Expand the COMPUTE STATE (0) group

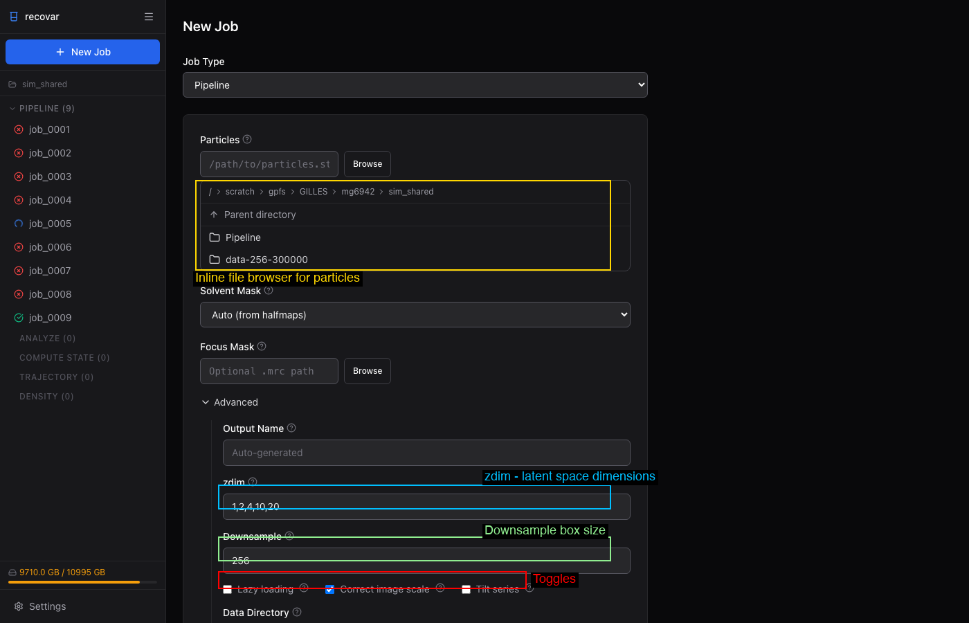pyautogui.click(x=64, y=358)
